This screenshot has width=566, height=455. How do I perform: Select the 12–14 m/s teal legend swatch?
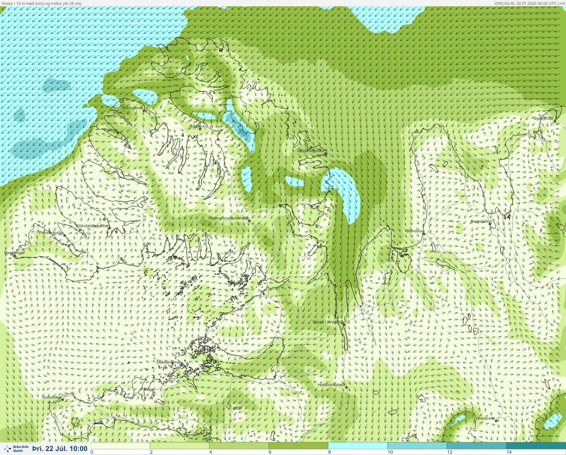pos(476,446)
